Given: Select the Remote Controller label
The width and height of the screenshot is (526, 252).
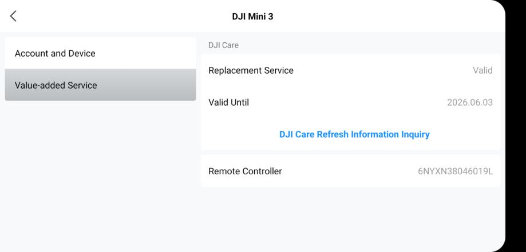Looking at the screenshot, I should point(246,171).
